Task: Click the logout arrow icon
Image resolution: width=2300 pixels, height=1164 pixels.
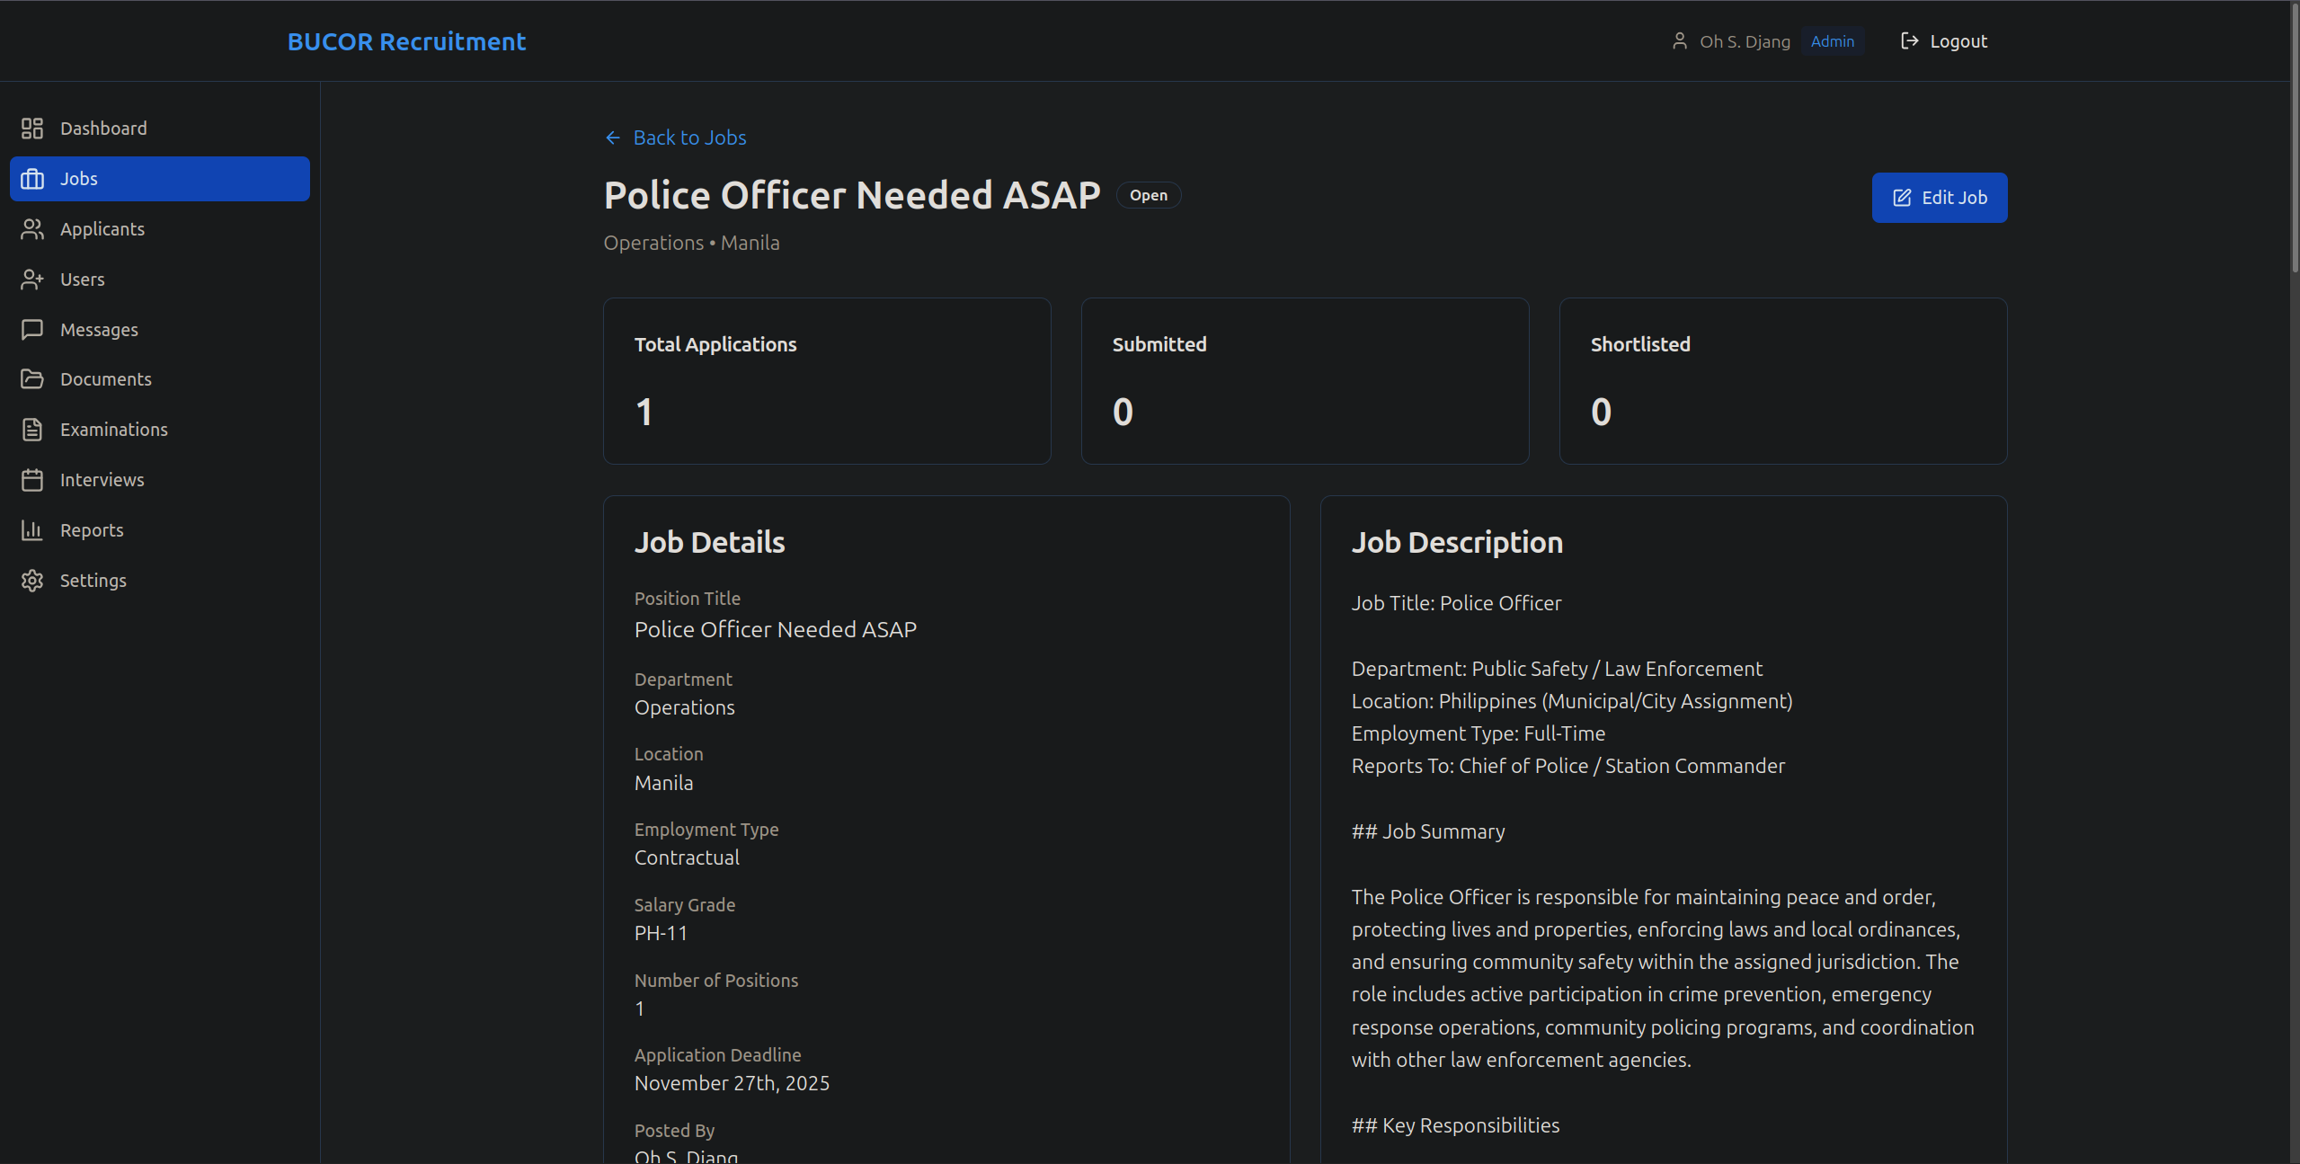Action: (1910, 41)
